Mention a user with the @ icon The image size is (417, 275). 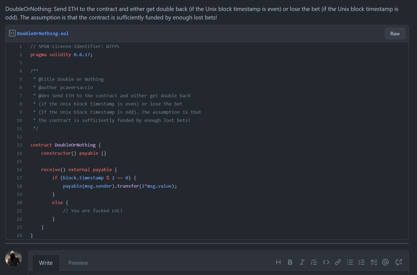point(385,263)
